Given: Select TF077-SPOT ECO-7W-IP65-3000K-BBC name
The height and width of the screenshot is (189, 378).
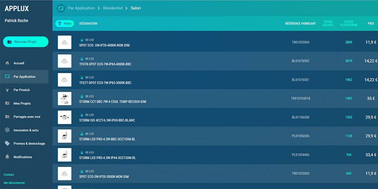Looking at the screenshot, I should pos(105,83).
